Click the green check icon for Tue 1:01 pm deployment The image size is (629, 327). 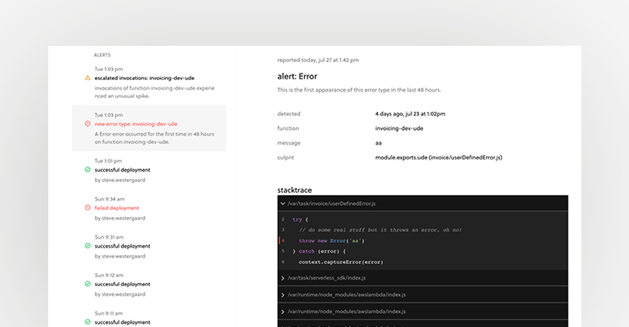[x=88, y=170]
